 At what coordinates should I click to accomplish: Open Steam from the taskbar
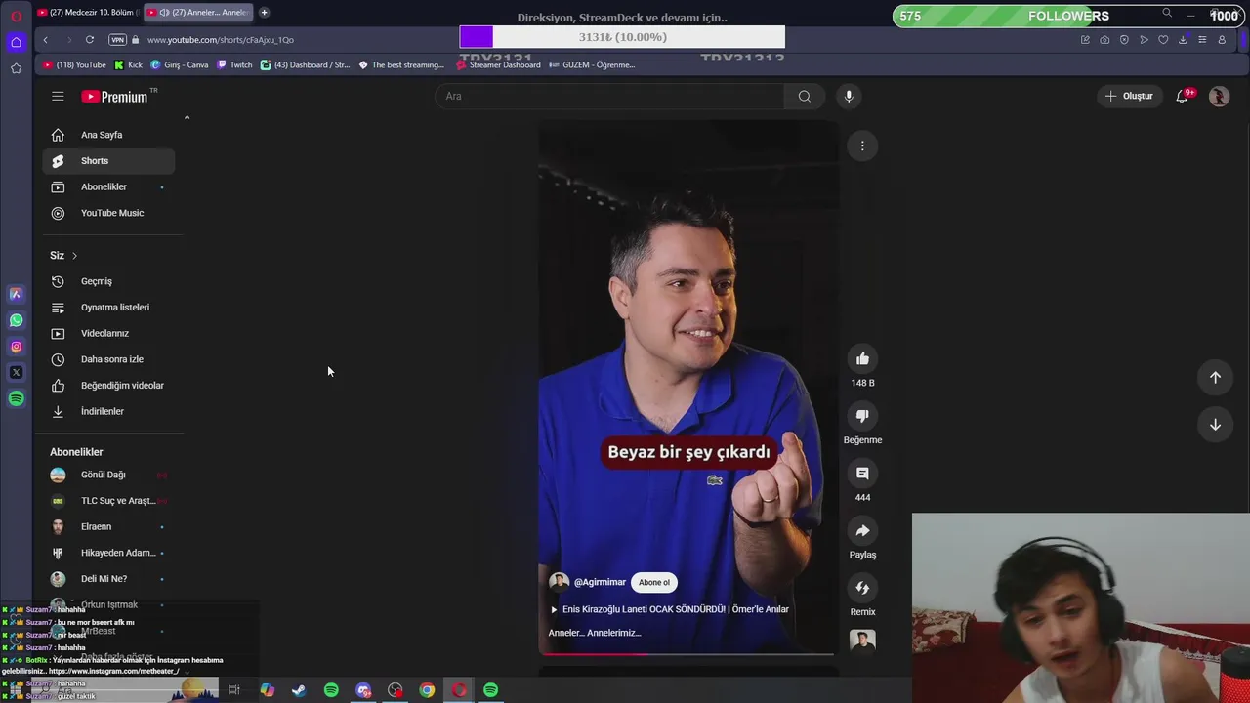[299, 690]
